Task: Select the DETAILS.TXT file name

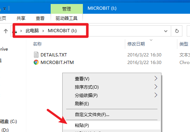Action: (x=54, y=55)
